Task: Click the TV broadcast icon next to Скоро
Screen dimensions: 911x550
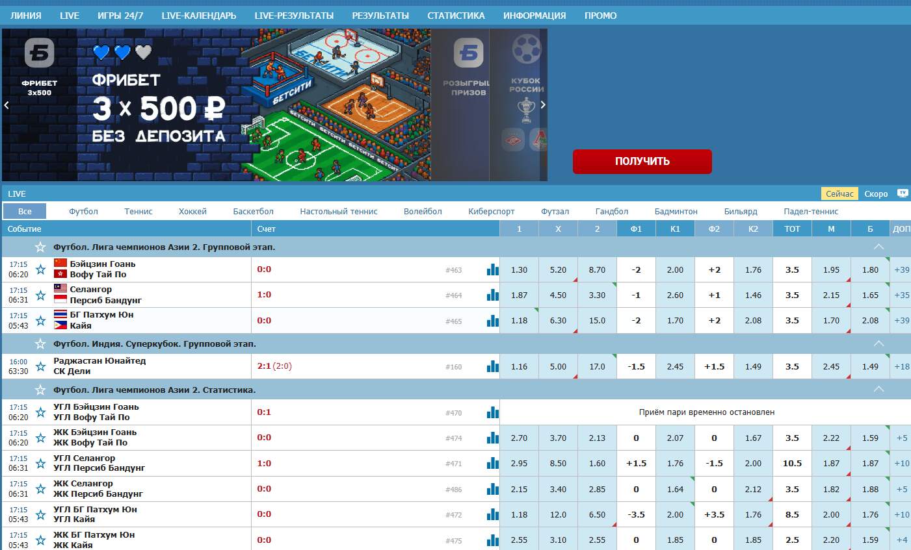Action: point(903,194)
